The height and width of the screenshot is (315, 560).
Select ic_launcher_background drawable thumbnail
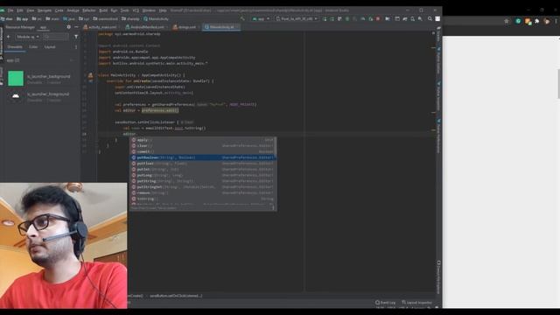tap(16, 78)
